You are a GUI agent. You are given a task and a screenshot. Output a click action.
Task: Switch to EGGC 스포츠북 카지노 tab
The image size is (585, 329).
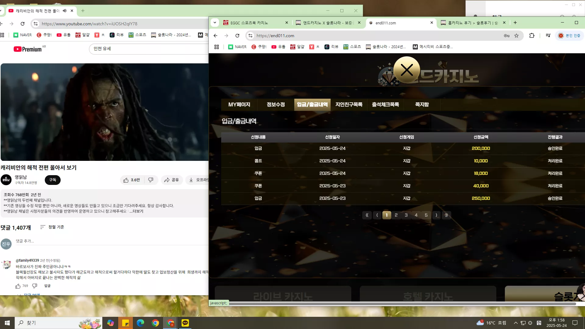tap(256, 23)
